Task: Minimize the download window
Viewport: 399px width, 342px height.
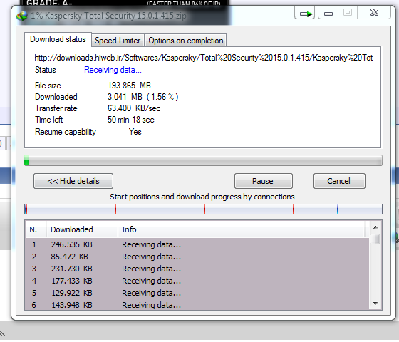Action: tap(328, 13)
